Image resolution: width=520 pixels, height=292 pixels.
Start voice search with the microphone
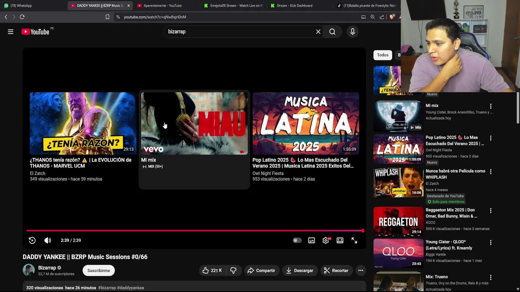(353, 32)
